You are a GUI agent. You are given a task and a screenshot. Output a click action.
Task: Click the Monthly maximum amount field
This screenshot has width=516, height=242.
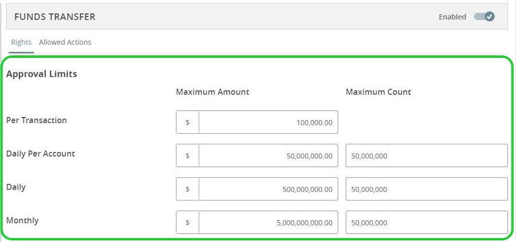tap(268, 223)
